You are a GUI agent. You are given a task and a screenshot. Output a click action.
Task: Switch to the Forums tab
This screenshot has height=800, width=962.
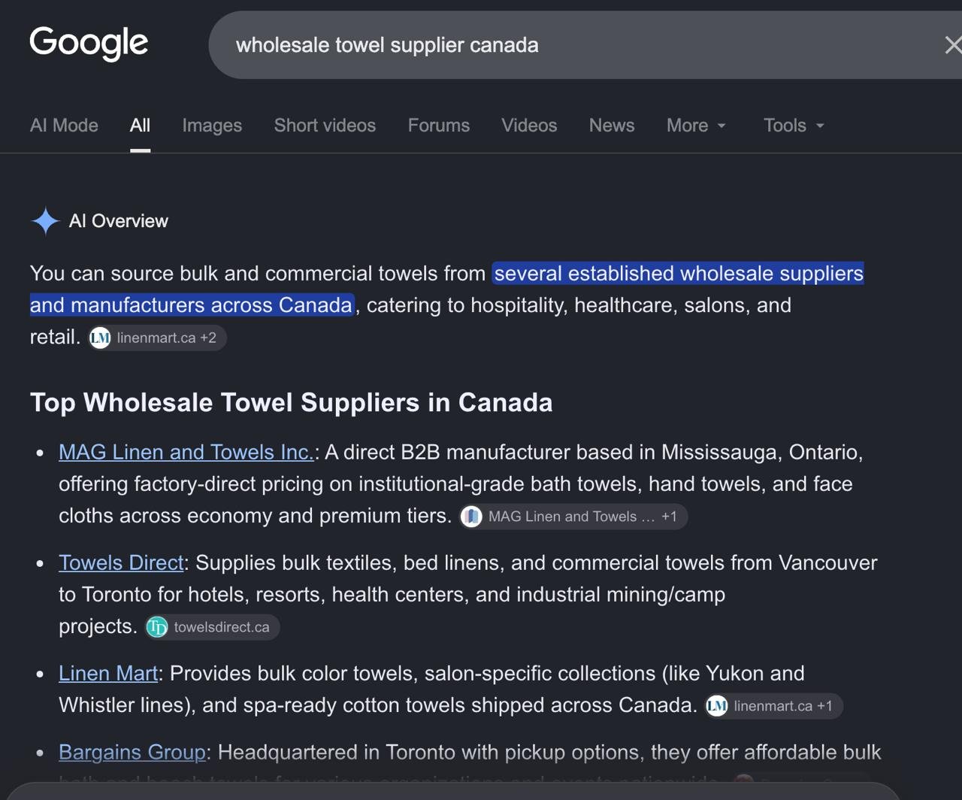click(x=439, y=126)
